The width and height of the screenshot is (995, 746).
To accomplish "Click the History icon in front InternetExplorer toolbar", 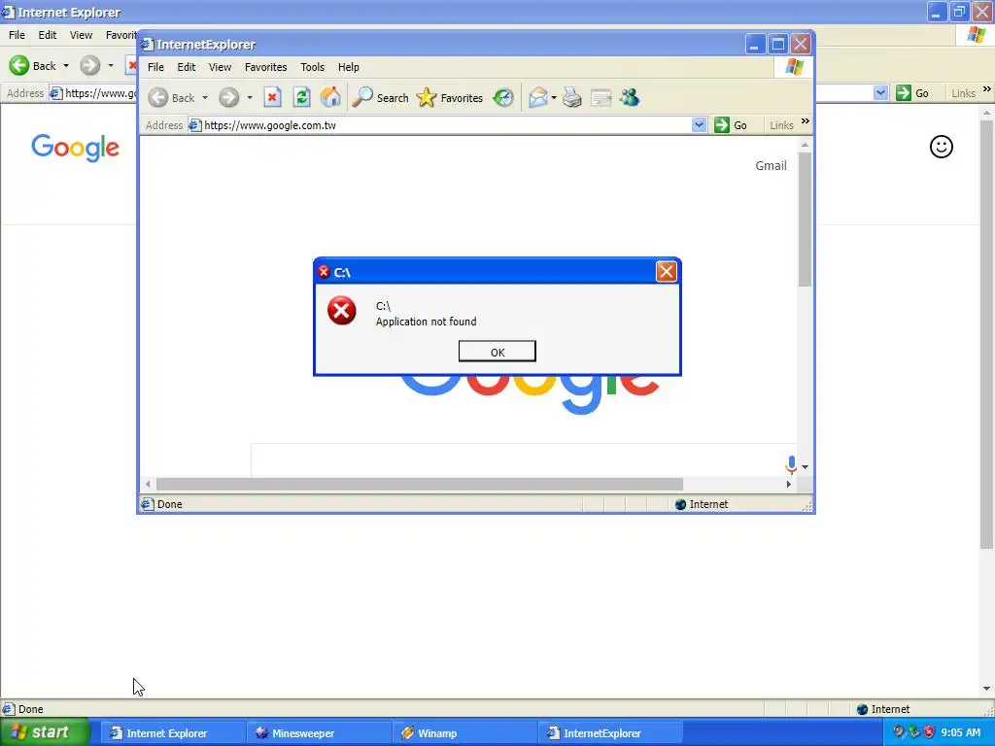I will 503,98.
